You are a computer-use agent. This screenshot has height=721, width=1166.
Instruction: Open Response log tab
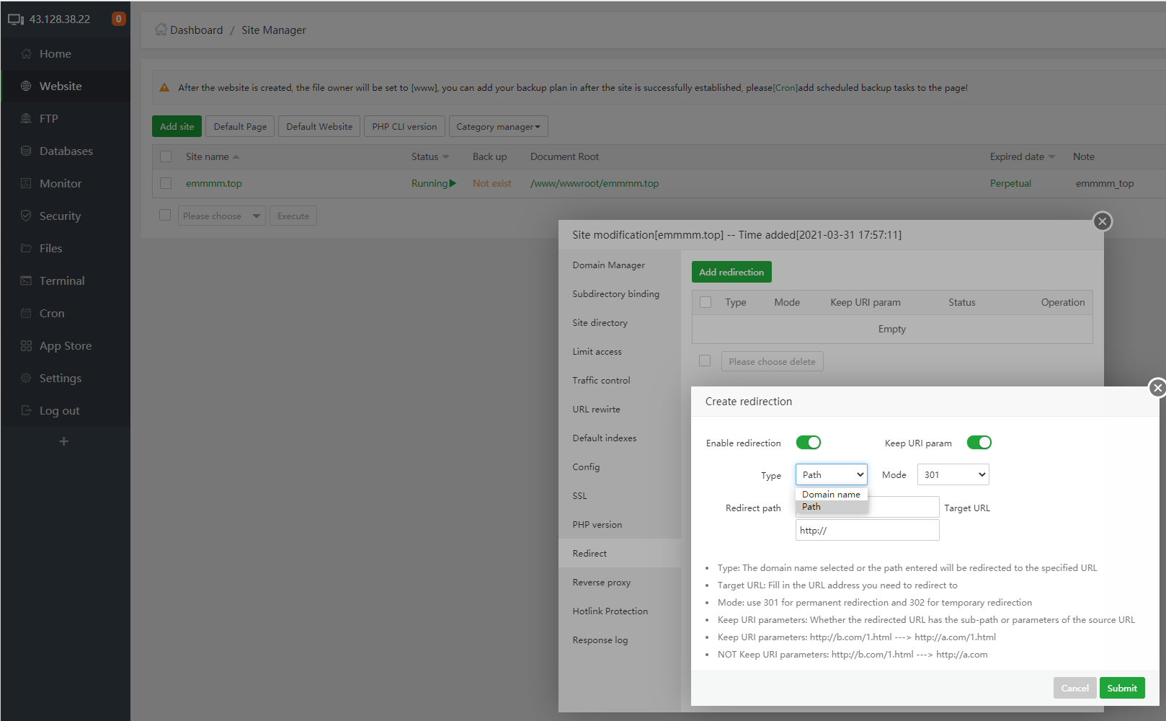click(620, 640)
